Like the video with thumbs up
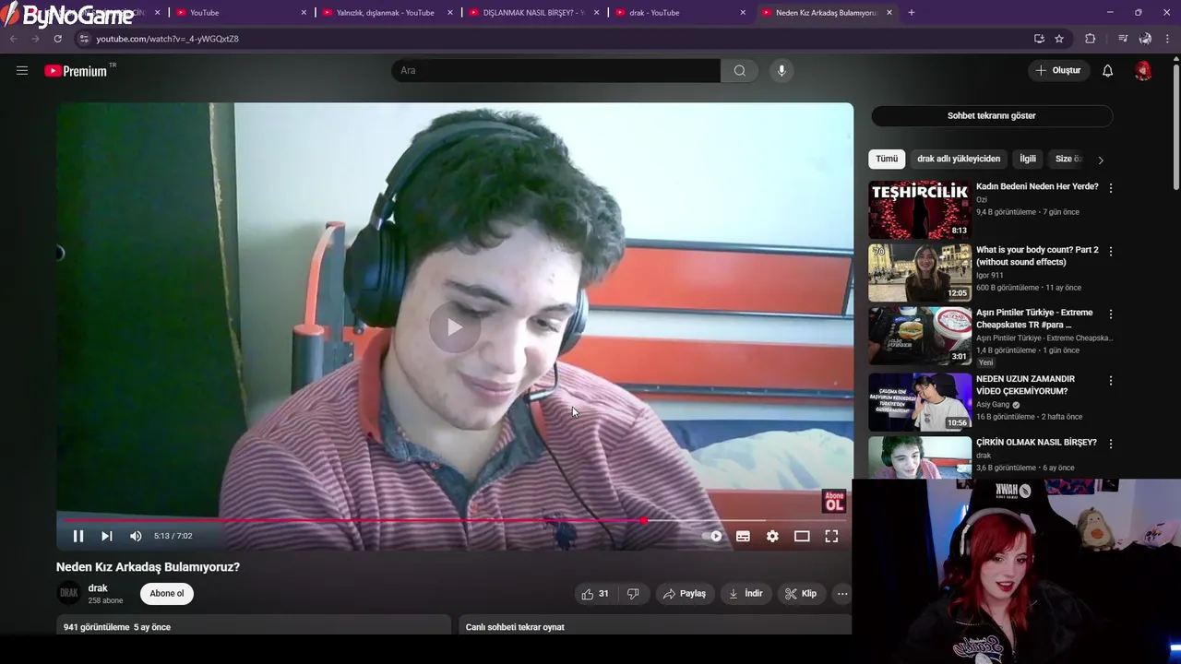 (x=595, y=594)
